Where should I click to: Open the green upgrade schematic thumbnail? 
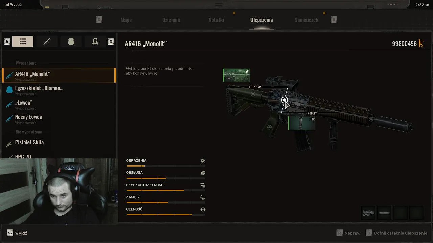(236, 75)
